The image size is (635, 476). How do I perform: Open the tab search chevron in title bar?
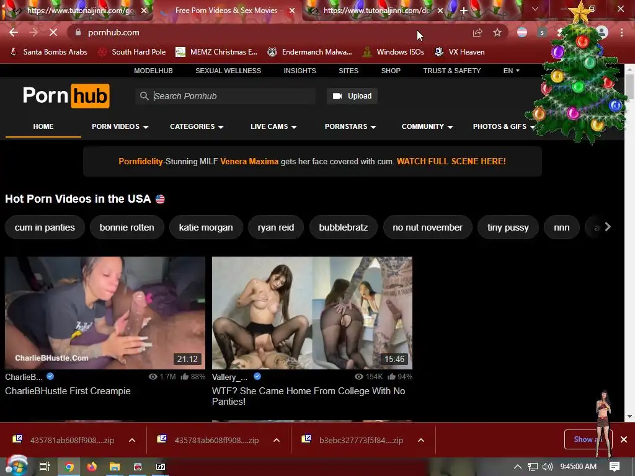pyautogui.click(x=535, y=9)
